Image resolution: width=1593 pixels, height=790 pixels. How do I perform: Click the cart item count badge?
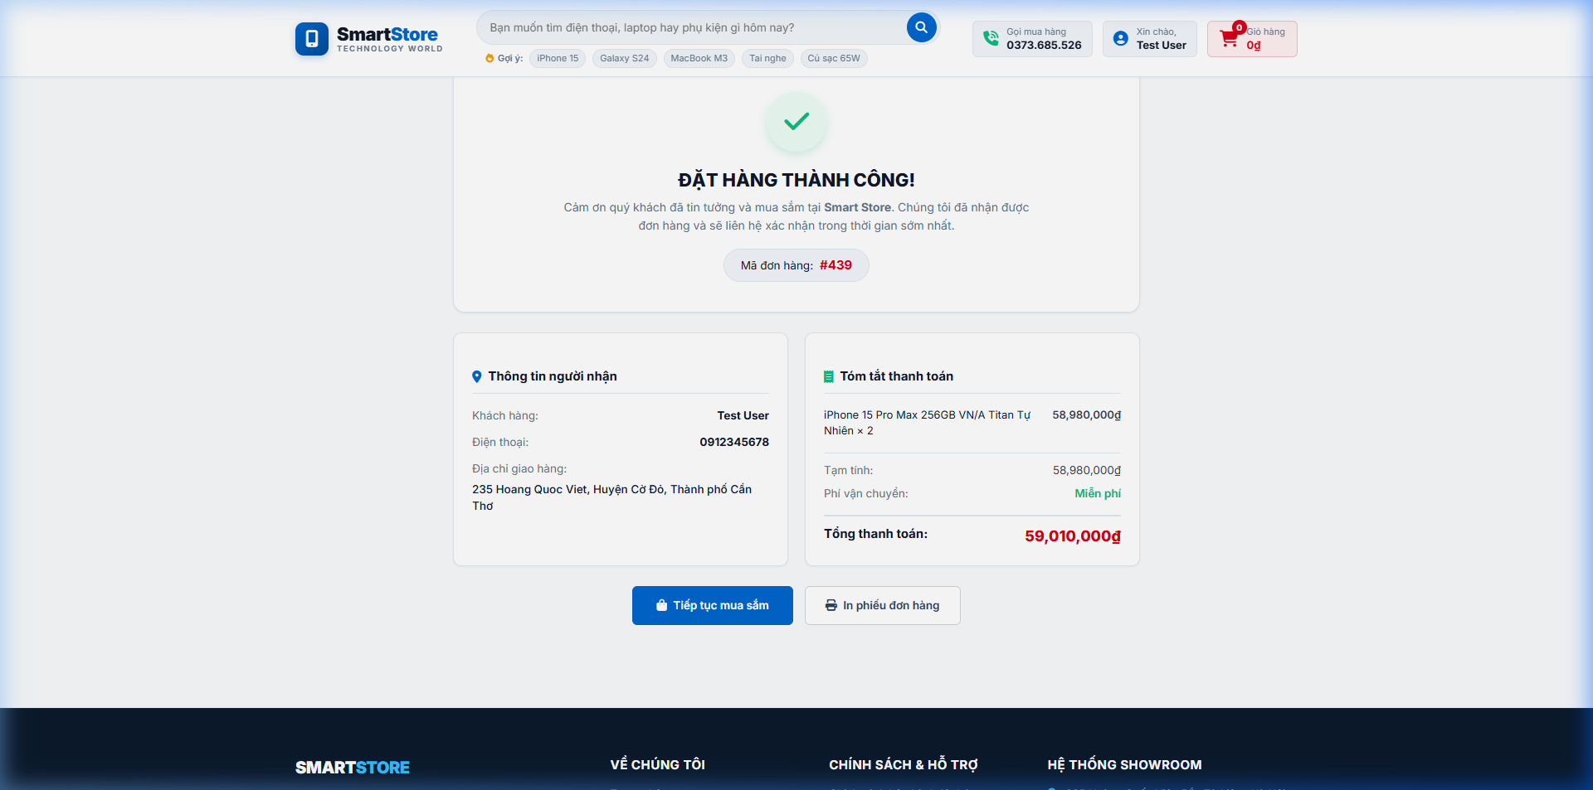1239,27
